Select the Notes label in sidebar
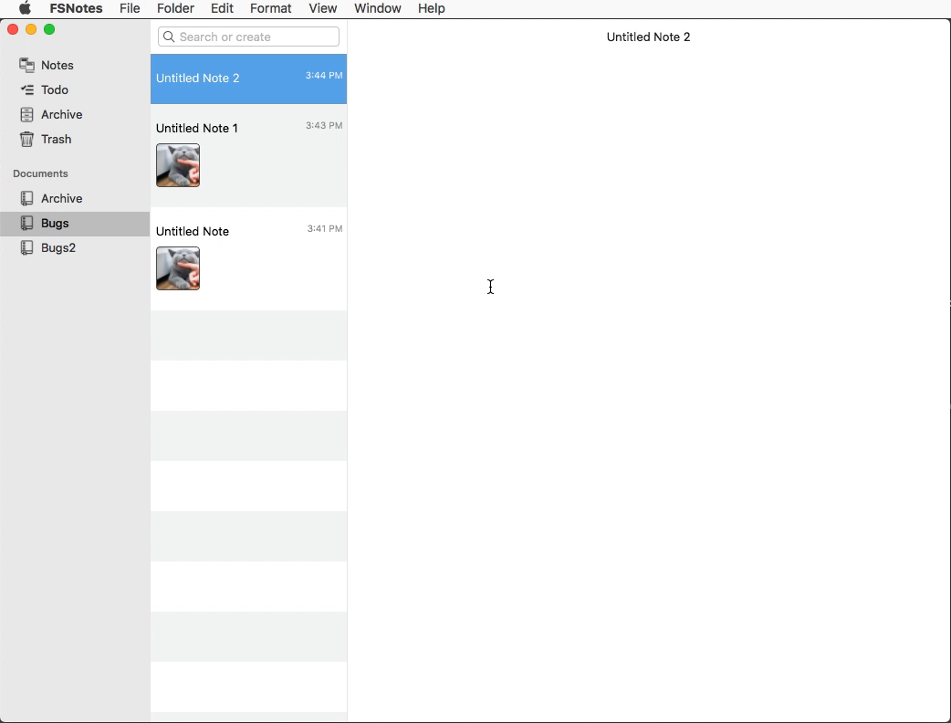The height and width of the screenshot is (723, 951). point(57,66)
